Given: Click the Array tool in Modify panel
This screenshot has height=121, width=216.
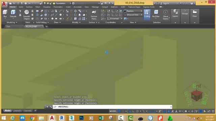Looking at the screenshot, I should coord(84,19).
